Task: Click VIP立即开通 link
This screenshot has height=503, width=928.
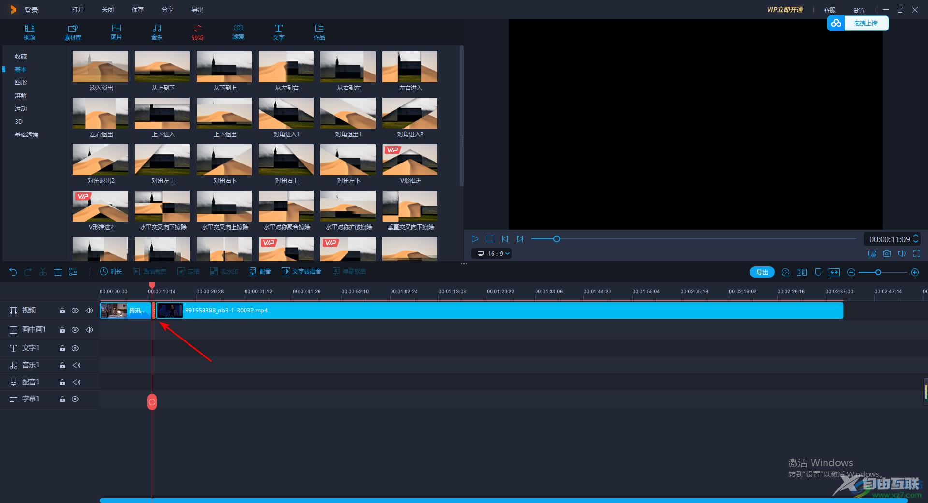Action: pos(785,10)
